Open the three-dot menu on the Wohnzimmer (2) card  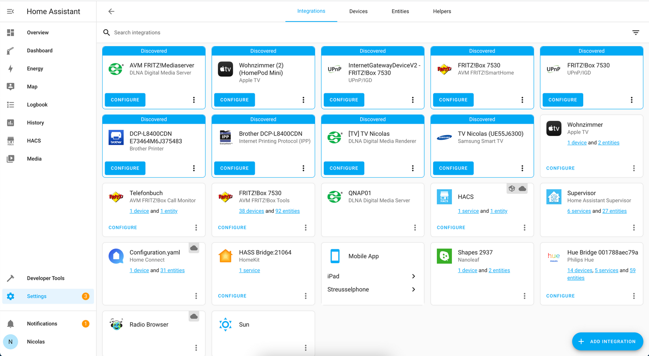(x=303, y=100)
